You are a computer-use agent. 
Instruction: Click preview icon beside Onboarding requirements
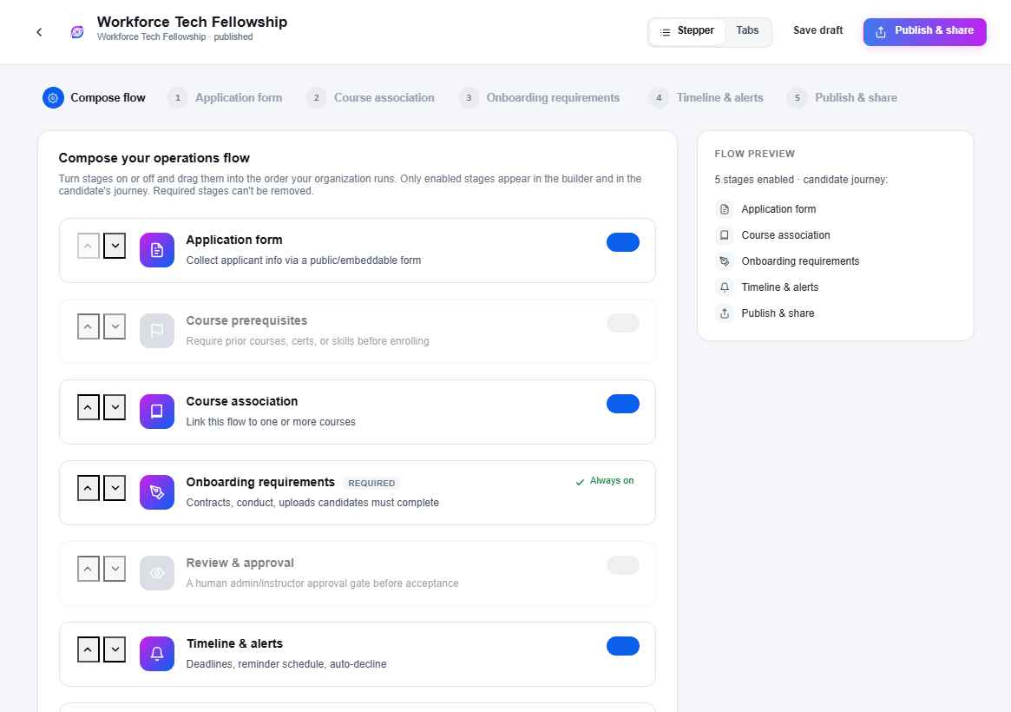[x=725, y=261]
